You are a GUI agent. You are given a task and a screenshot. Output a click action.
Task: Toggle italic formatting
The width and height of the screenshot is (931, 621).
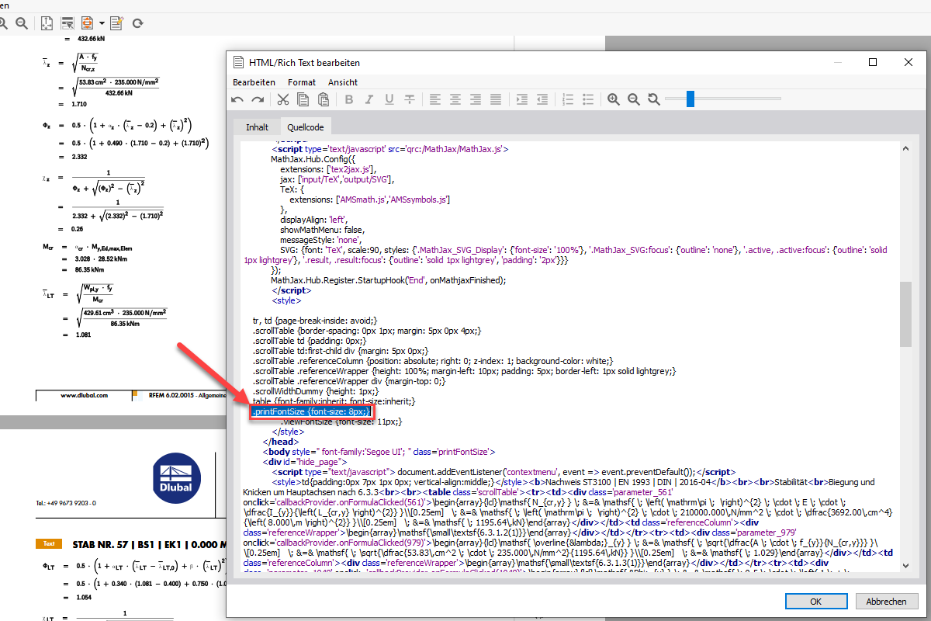pyautogui.click(x=369, y=99)
